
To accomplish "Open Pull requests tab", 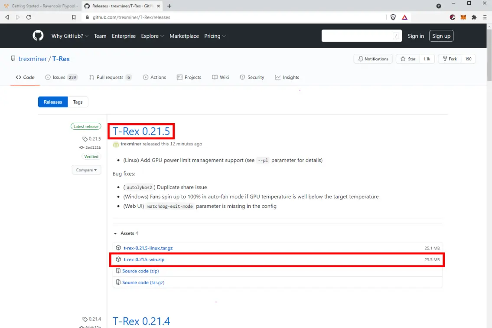I will (x=111, y=77).
